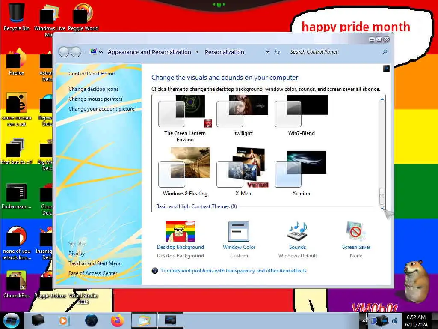Expand the breadcrumb chevron before Appearance
The image size is (438, 329).
point(101,52)
